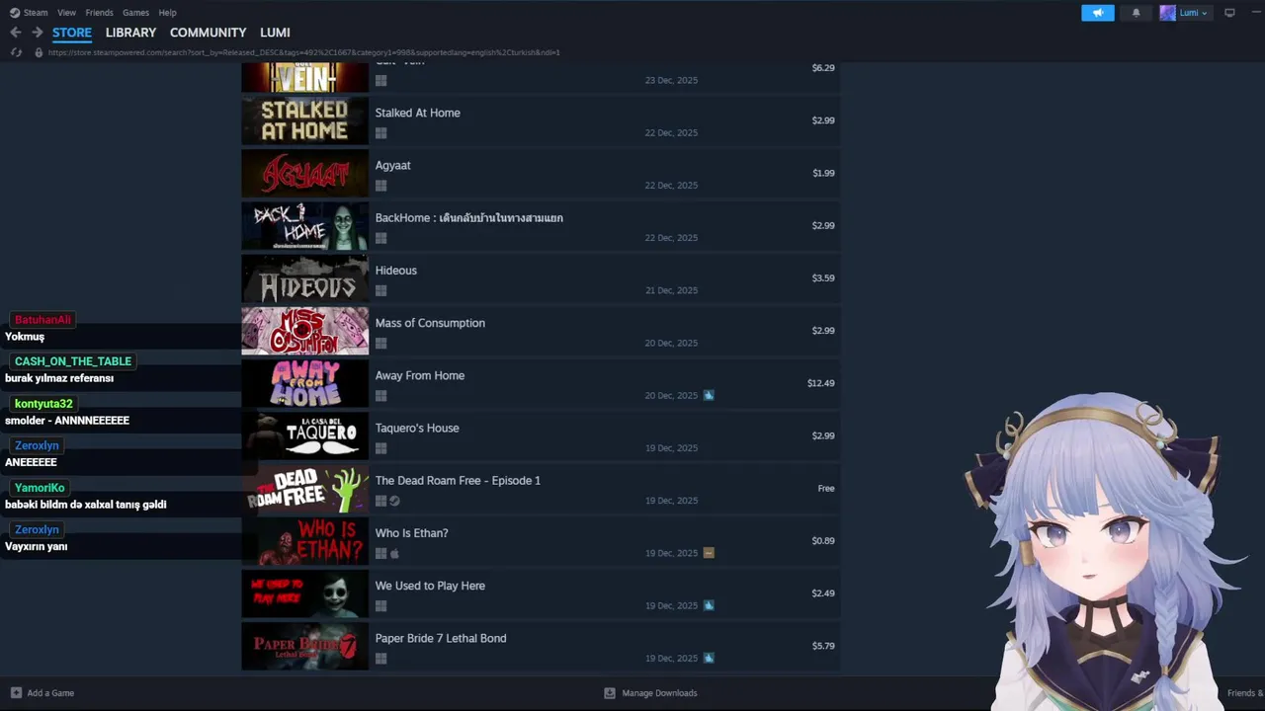Click the Free price label
This screenshot has height=711, width=1265.
pos(826,488)
